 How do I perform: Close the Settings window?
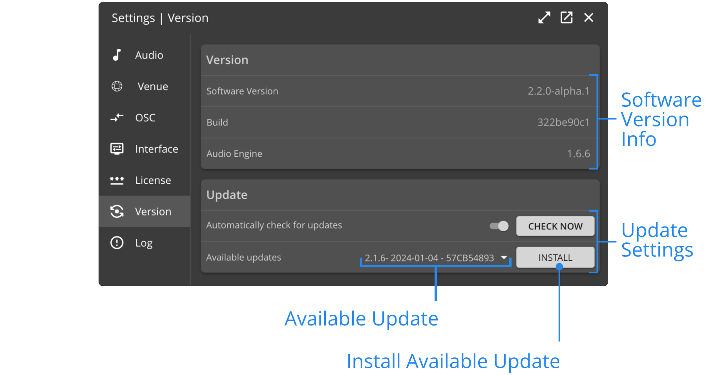click(x=588, y=18)
